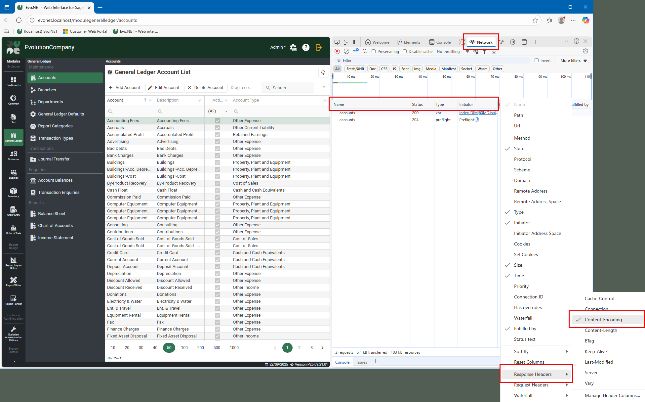Toggle Content-Encoding in headers submenu

click(x=603, y=320)
